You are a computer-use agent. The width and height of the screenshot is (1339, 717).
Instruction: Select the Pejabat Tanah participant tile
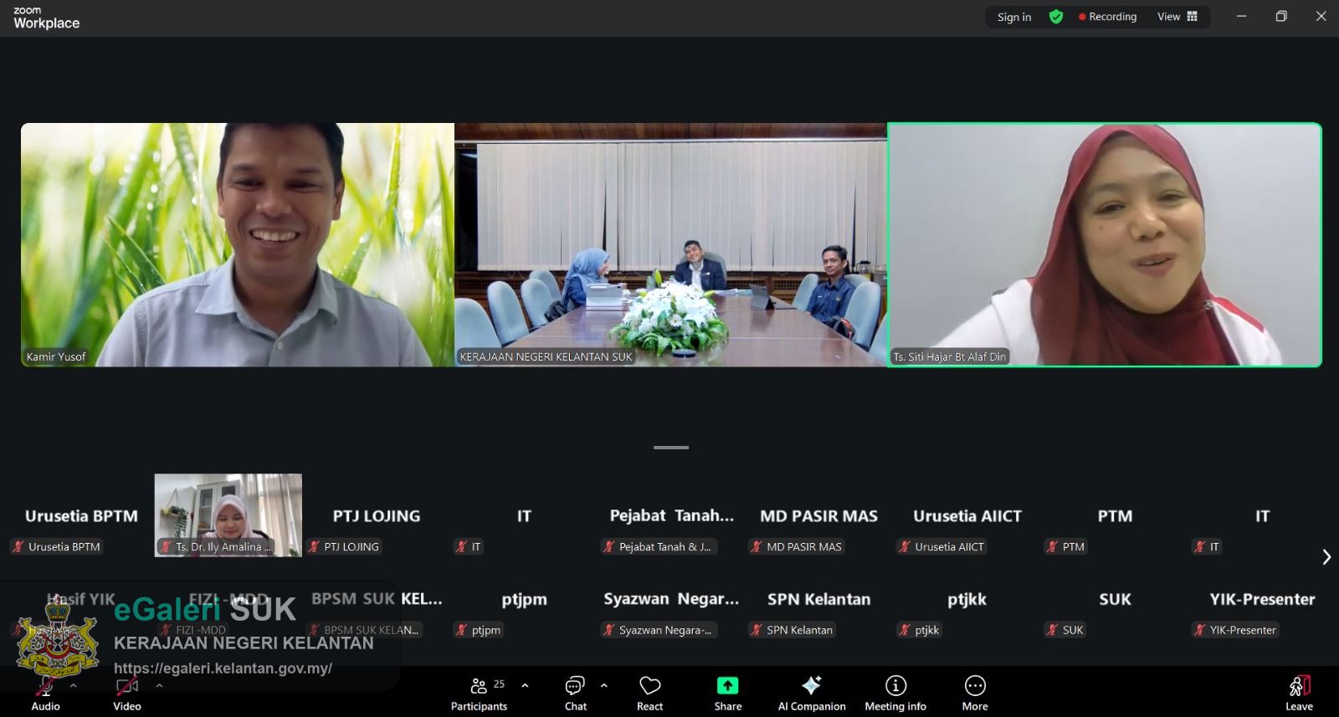coord(671,516)
